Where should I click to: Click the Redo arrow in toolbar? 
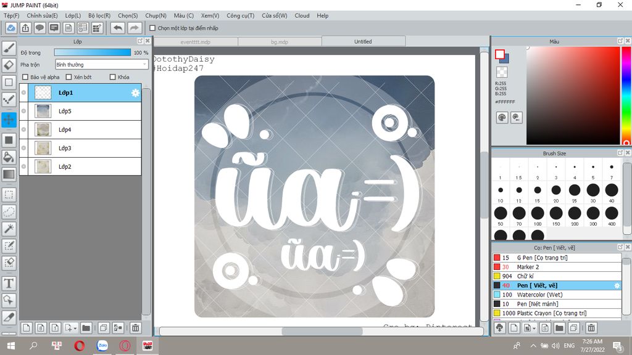(134, 28)
